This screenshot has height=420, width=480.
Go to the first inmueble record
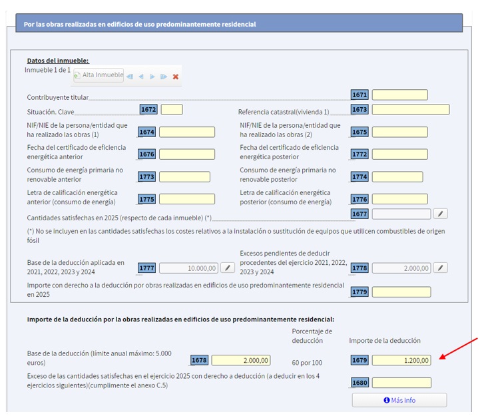130,77
